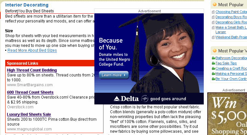Image resolution: width=247 pixels, height=135 pixels.
Task: Click the Delta logo in the ad banner
Action: 126,99
